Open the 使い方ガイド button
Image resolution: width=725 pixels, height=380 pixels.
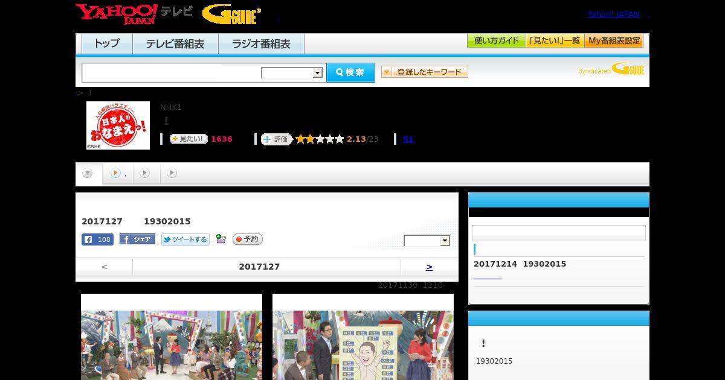(x=496, y=41)
